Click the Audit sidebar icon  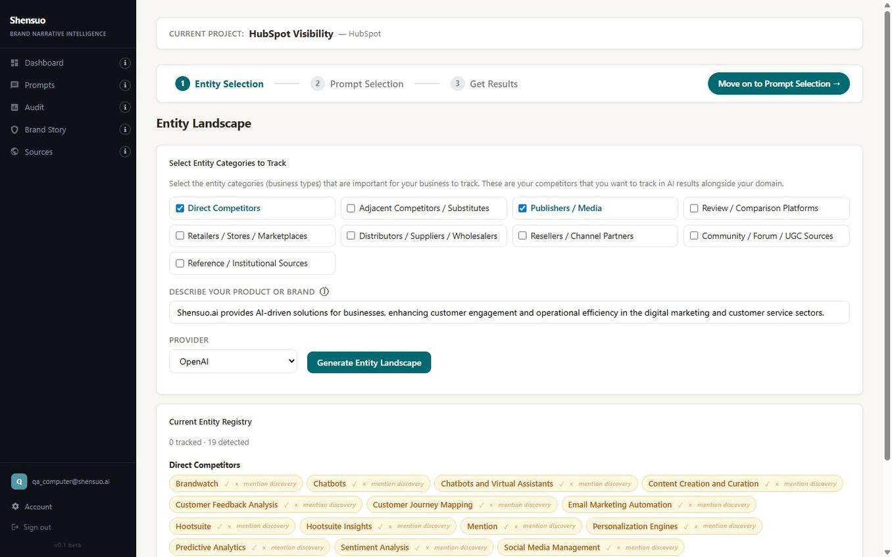pyautogui.click(x=14, y=107)
